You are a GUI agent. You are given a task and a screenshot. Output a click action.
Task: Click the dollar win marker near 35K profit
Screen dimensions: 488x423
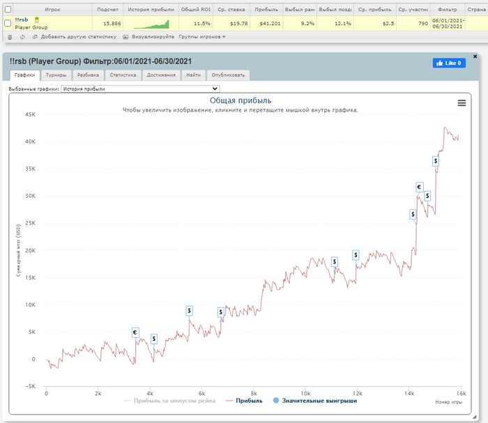click(436, 161)
